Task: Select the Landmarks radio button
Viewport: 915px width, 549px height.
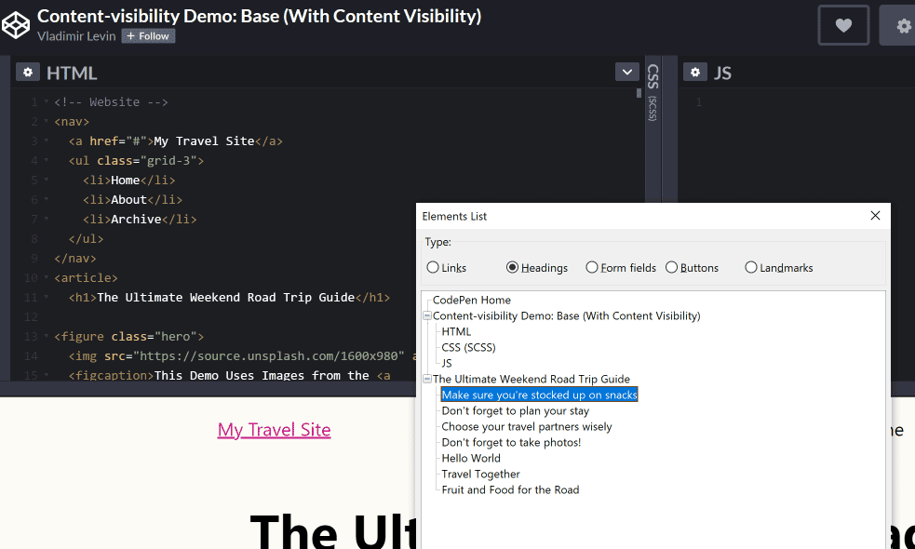Action: click(x=750, y=267)
